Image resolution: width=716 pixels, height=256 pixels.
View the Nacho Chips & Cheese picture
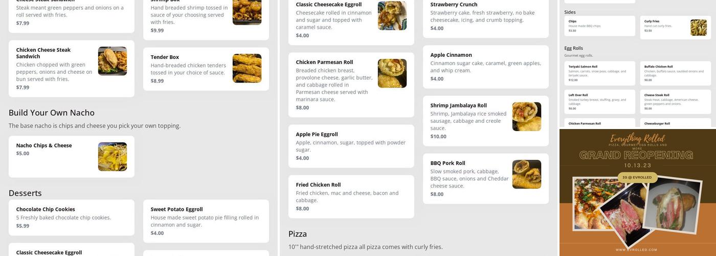[x=113, y=157]
